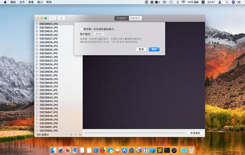The image size is (245, 155).
Task: Select DSC09645.JPG in the file list
Action: click(58, 105)
